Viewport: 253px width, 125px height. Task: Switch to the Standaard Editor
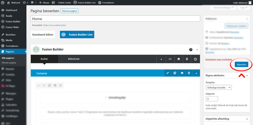(43, 34)
